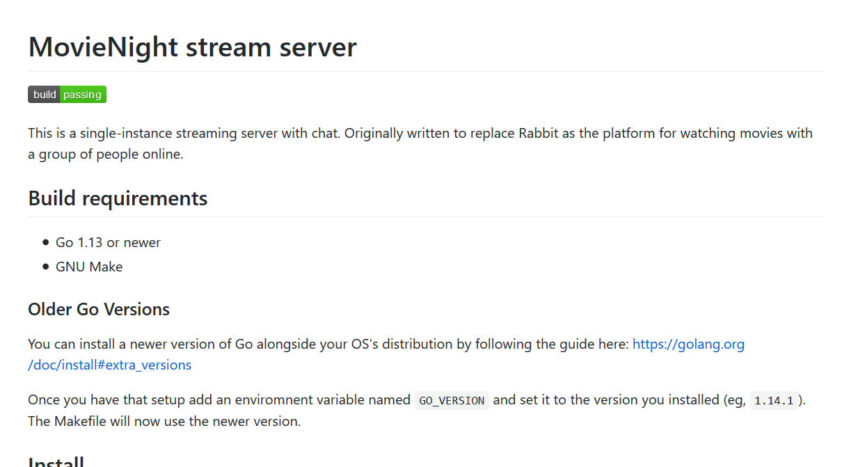Image resolution: width=851 pixels, height=467 pixels.
Task: Click the bullet before "GNU Make"
Action: [x=46, y=267]
